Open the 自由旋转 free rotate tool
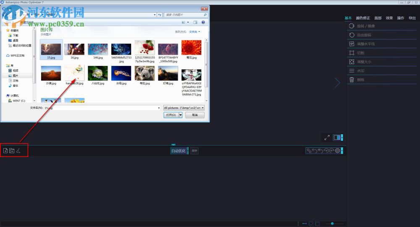The height and width of the screenshot is (227, 420). tap(381, 35)
